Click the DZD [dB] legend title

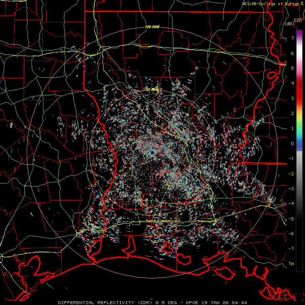pos(293,22)
